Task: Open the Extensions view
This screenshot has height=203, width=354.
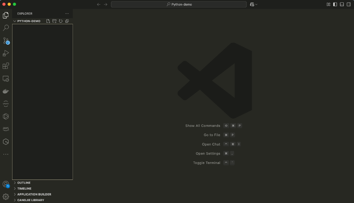Action: [x=6, y=66]
